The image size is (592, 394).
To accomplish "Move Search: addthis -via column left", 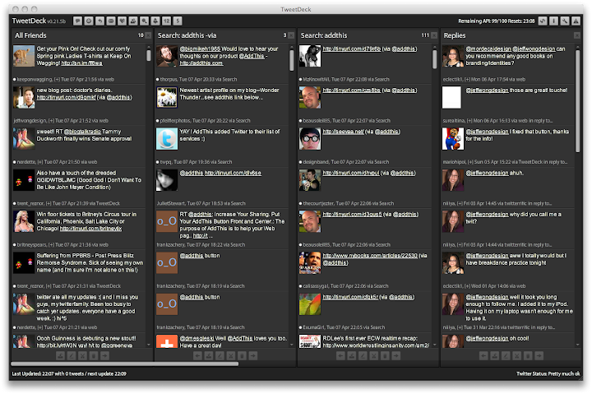I will pos(197,356).
